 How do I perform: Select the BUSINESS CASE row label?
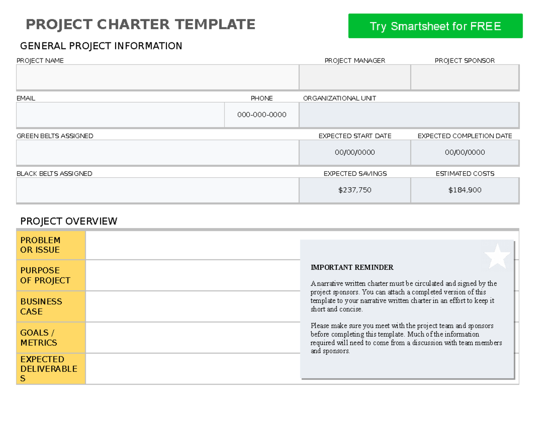[x=51, y=306]
